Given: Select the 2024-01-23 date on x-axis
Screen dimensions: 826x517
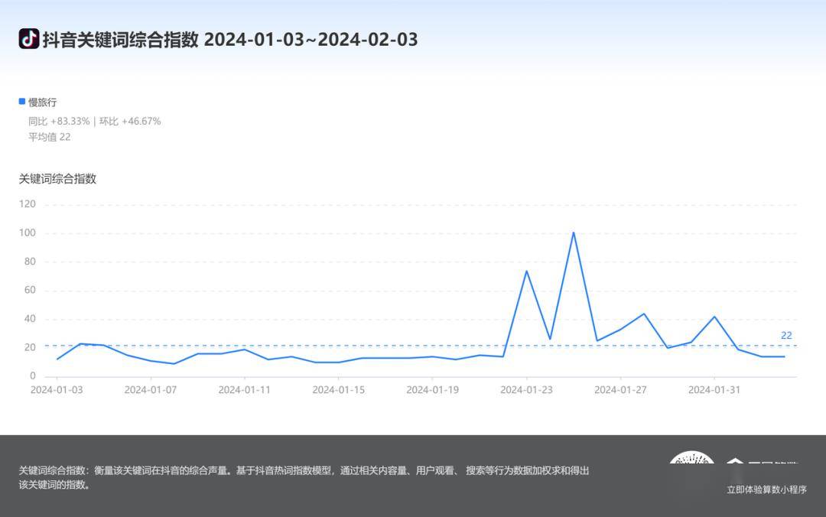Looking at the screenshot, I should [526, 390].
